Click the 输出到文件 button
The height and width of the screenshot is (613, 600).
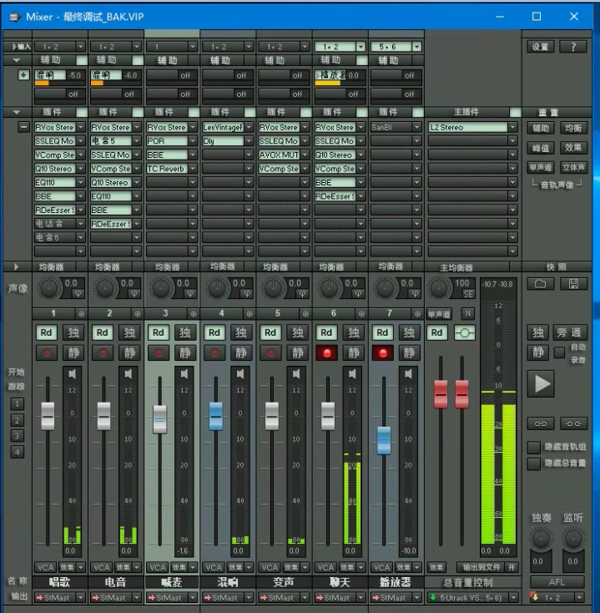coord(482,567)
